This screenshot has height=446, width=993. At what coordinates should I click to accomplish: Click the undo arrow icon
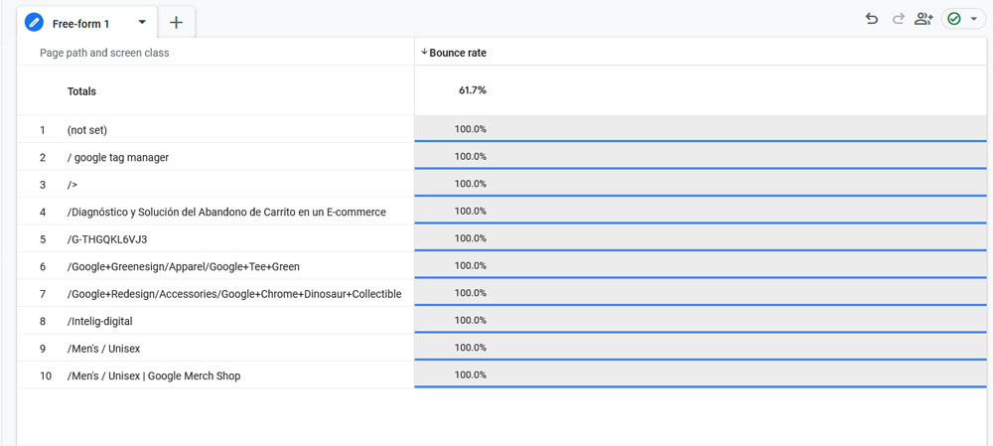872,19
